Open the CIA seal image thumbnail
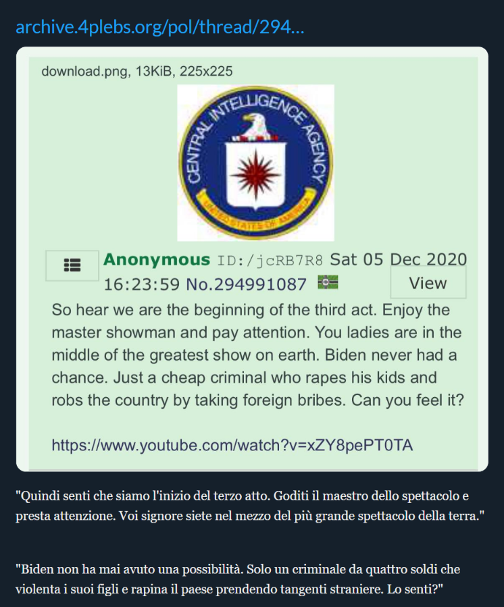The image size is (504, 607). point(255,163)
